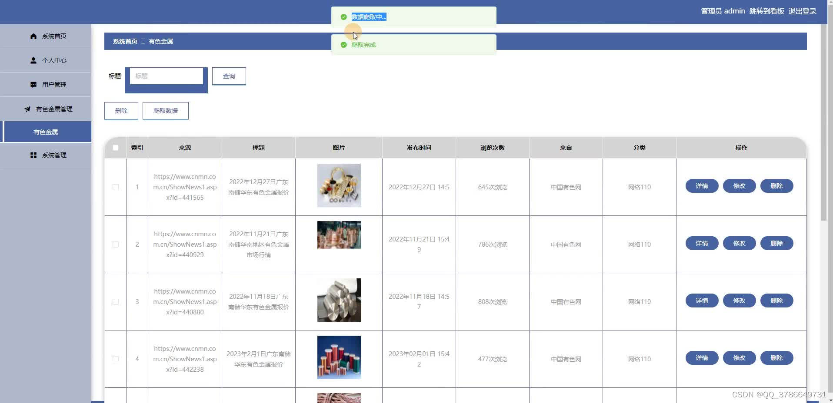
Task: Check the checkbox for row 2
Action: [116, 244]
